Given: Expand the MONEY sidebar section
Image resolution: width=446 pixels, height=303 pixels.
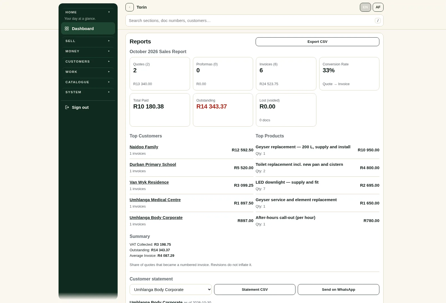Looking at the screenshot, I should click(x=88, y=51).
